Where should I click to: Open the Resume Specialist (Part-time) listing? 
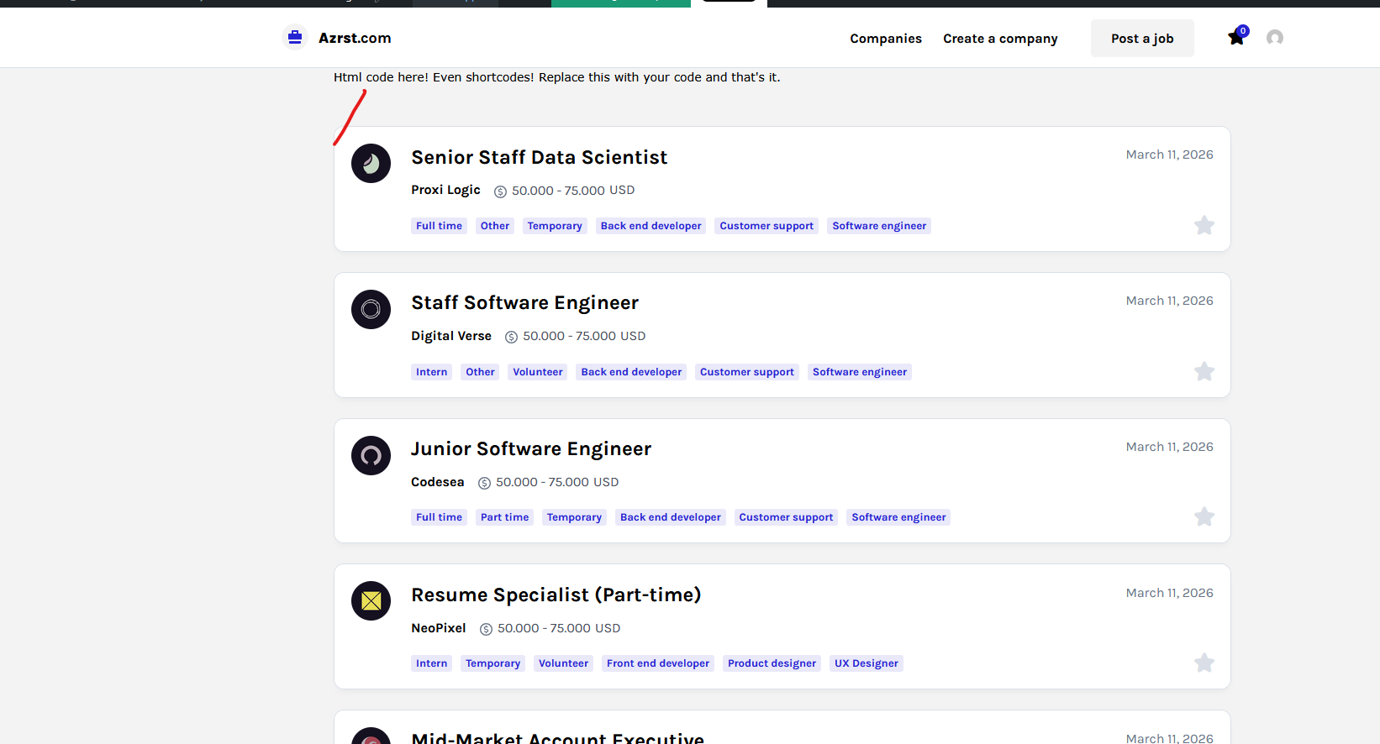556,595
